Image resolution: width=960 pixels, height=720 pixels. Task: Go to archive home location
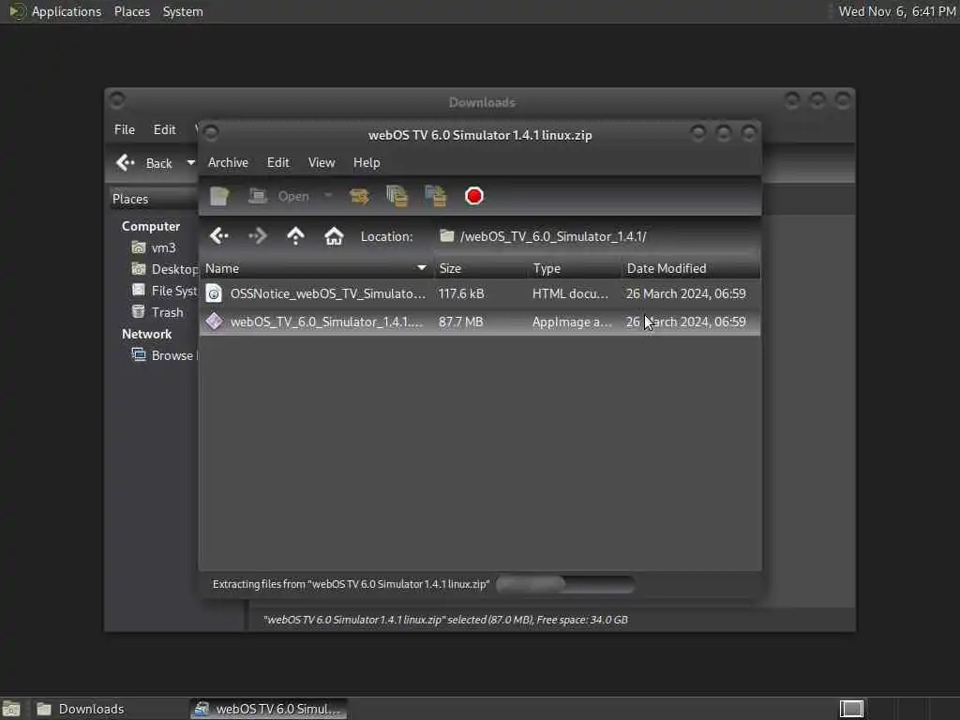point(334,236)
